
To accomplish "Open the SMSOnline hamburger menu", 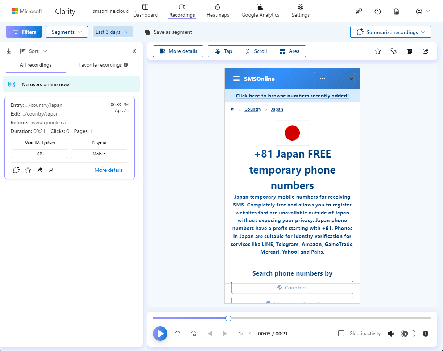I will pyautogui.click(x=236, y=79).
